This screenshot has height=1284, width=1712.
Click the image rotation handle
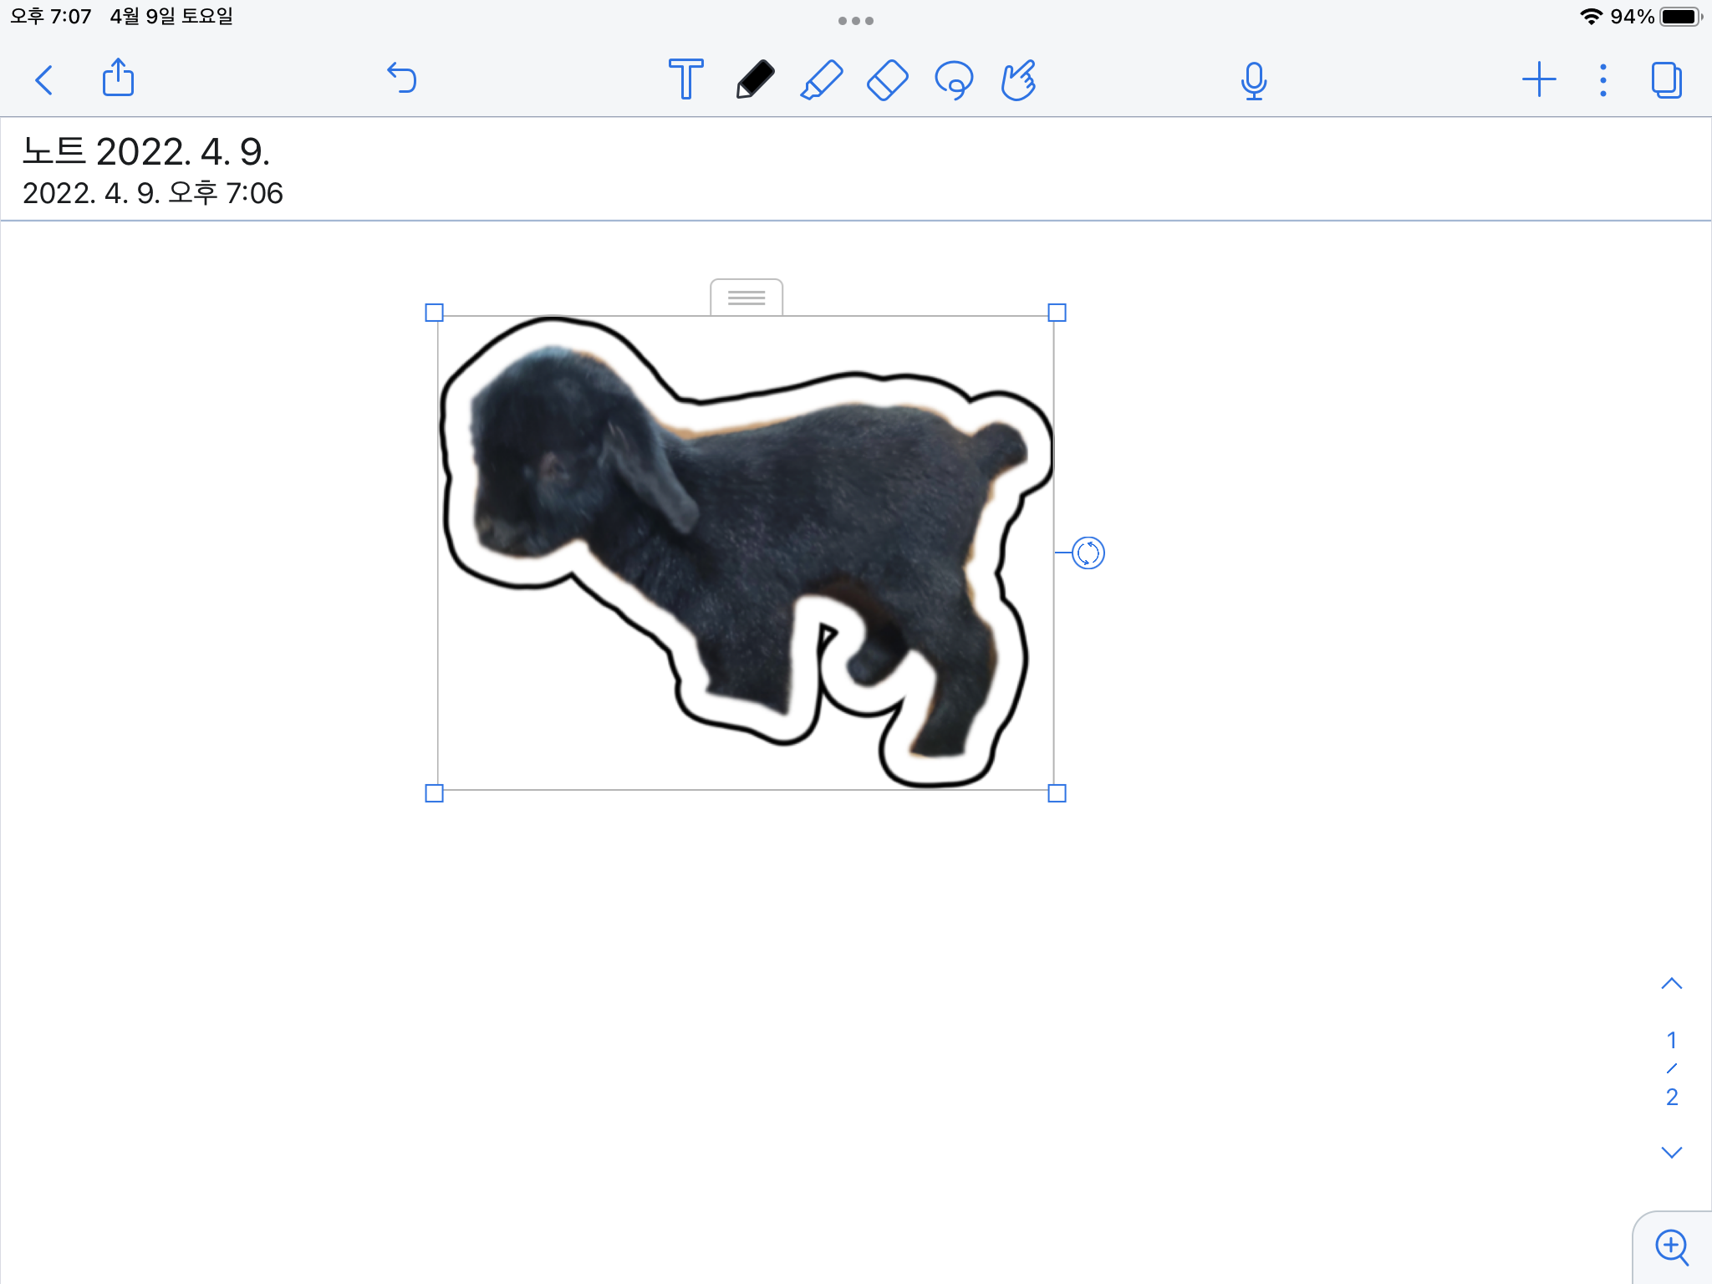[x=1088, y=553]
